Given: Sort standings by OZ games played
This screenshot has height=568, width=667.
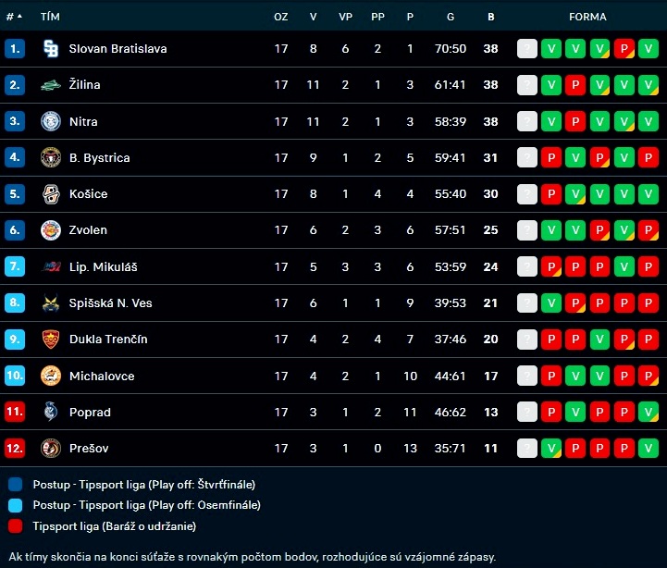Looking at the screenshot, I should click(x=281, y=17).
